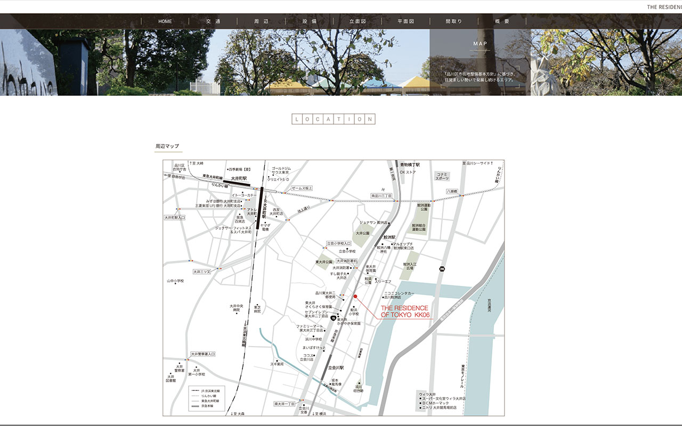
Task: Open the HOME menu item
Action: click(165, 21)
